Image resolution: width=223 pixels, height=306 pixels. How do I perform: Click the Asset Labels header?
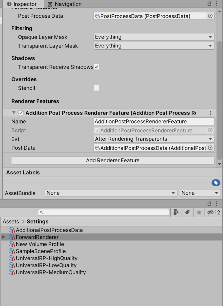pos(23,173)
